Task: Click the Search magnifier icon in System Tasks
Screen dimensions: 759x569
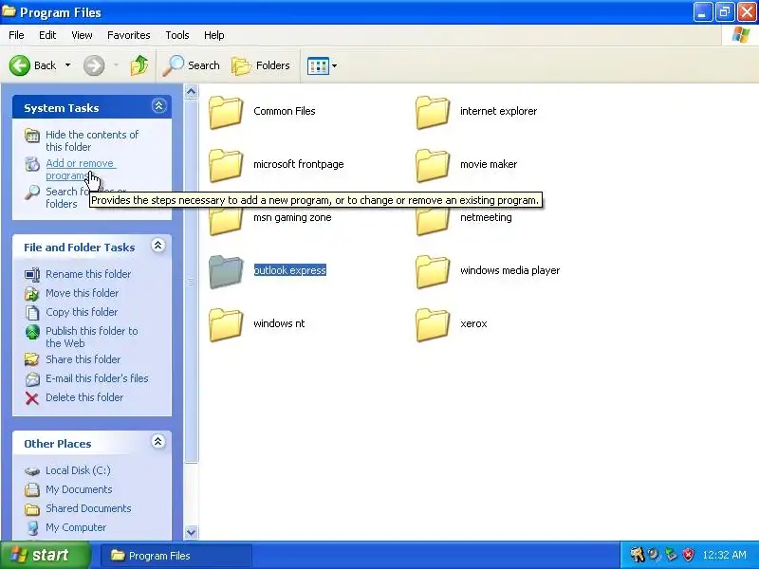Action: point(32,193)
